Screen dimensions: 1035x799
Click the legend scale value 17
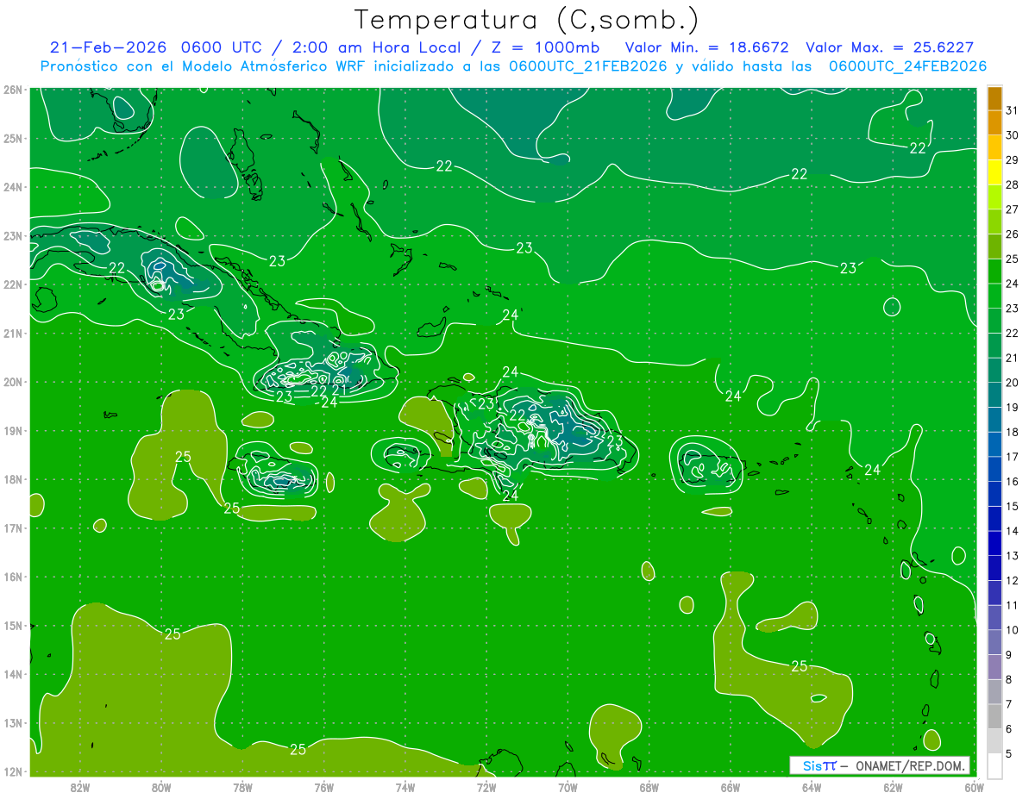pos(1013,457)
